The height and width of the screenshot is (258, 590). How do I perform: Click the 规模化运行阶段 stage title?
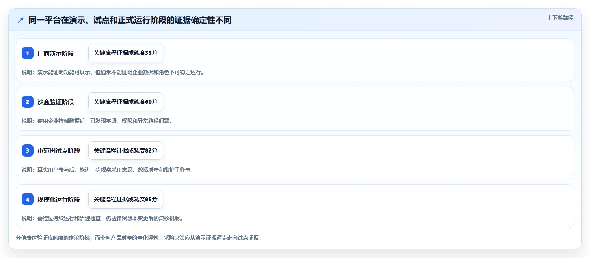coord(59,199)
